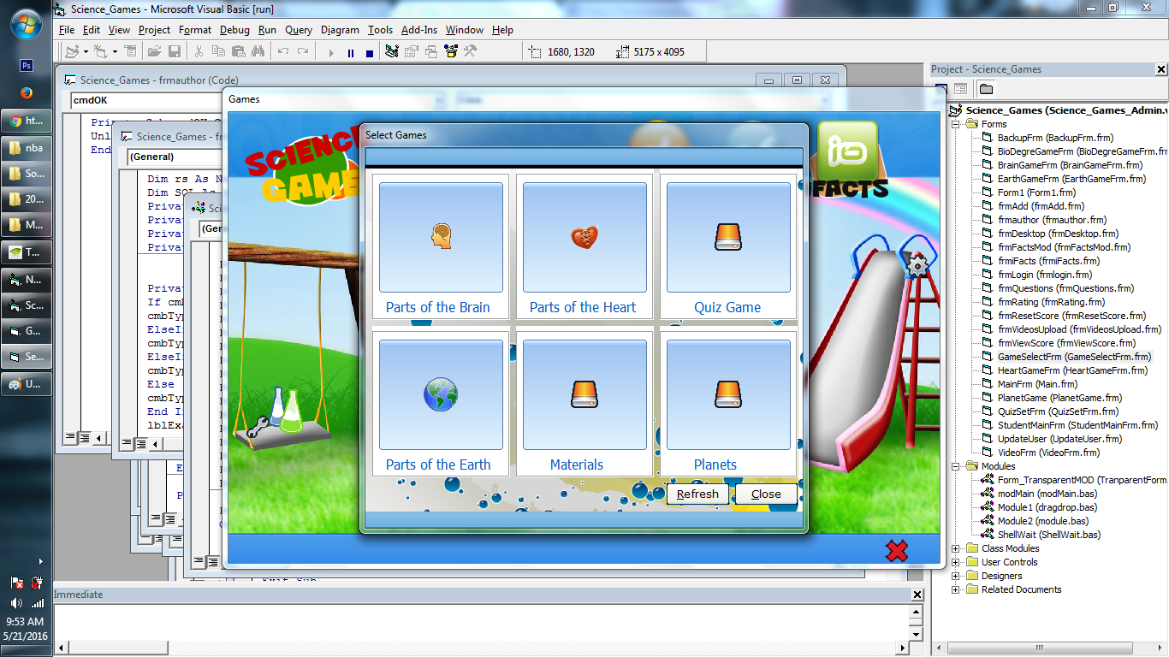Click the "Parts of the Heart" heart icon
This screenshot has height=657, width=1169.
(x=584, y=237)
